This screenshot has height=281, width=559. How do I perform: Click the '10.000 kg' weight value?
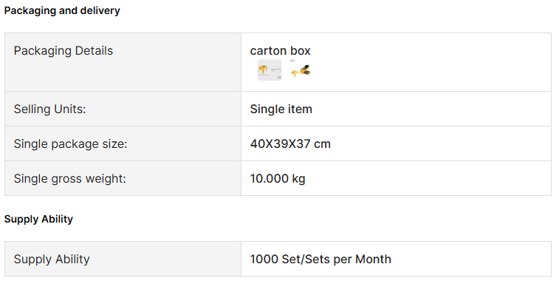pyautogui.click(x=278, y=178)
